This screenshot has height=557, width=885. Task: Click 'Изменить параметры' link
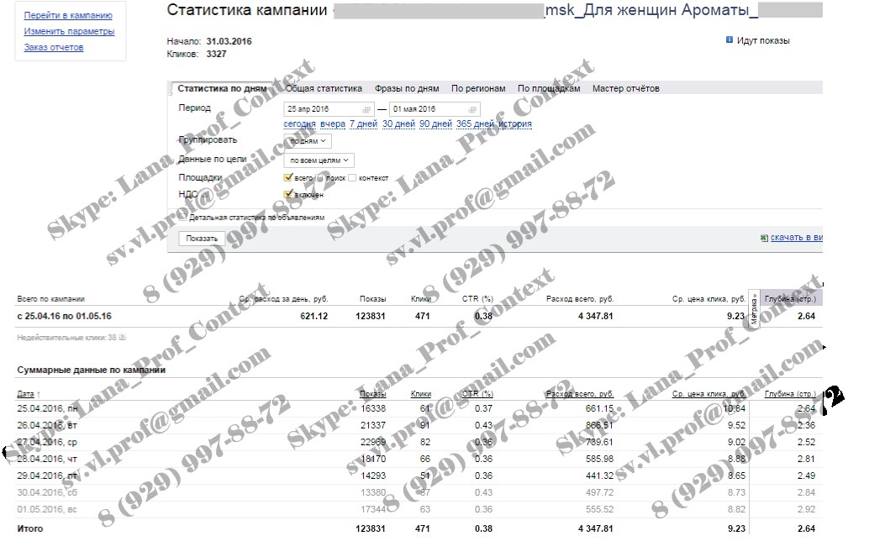pos(69,31)
